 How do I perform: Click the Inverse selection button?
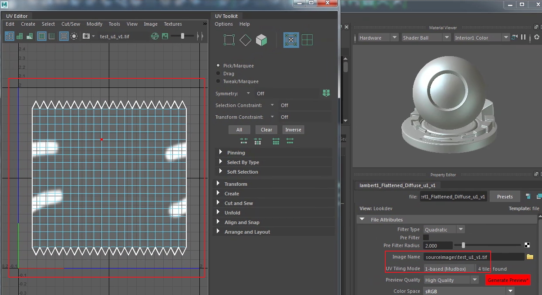click(293, 130)
